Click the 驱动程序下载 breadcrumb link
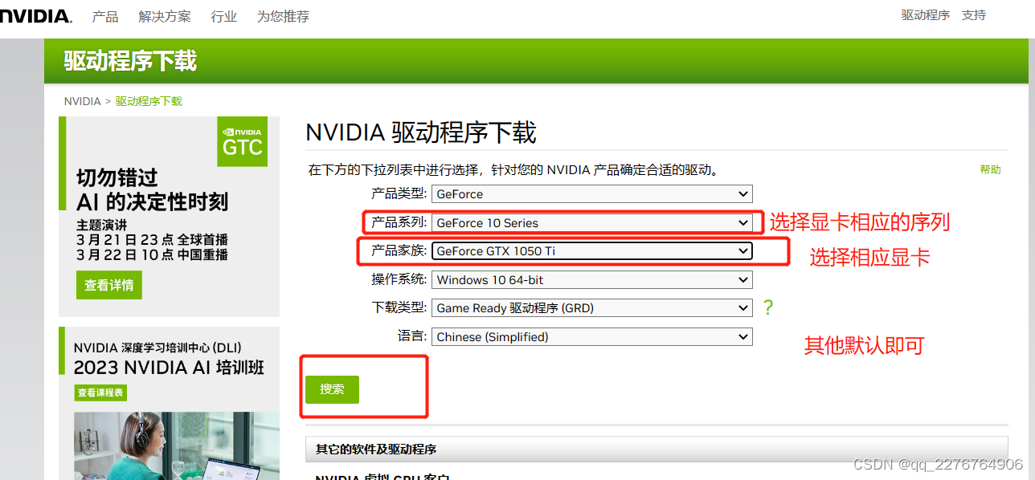 coord(149,101)
